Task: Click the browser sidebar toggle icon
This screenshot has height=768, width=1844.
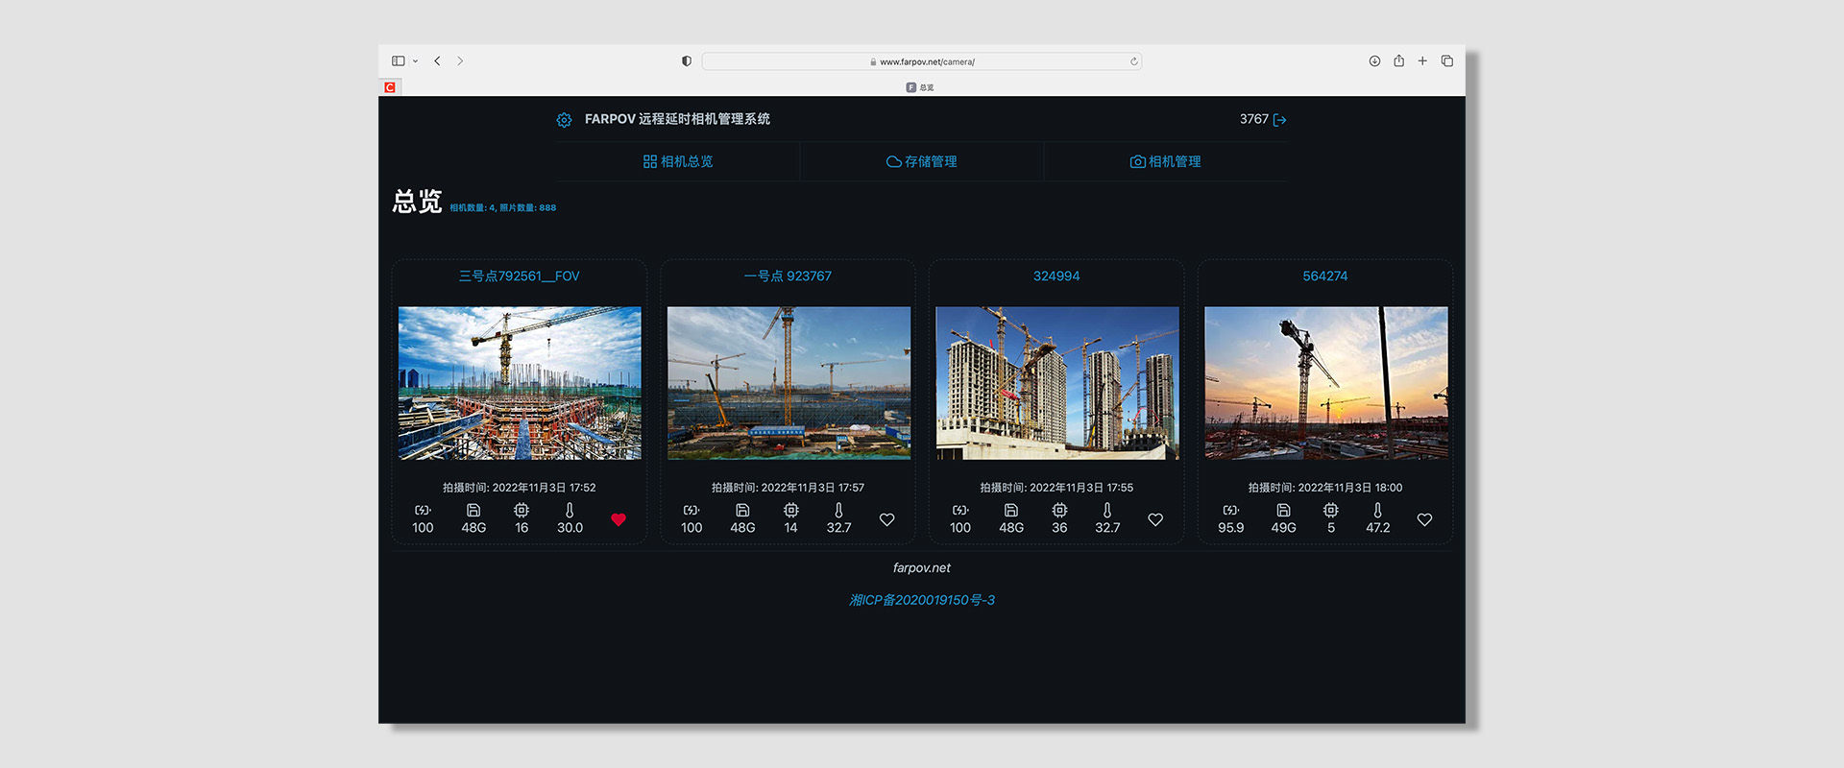Action: point(398,61)
